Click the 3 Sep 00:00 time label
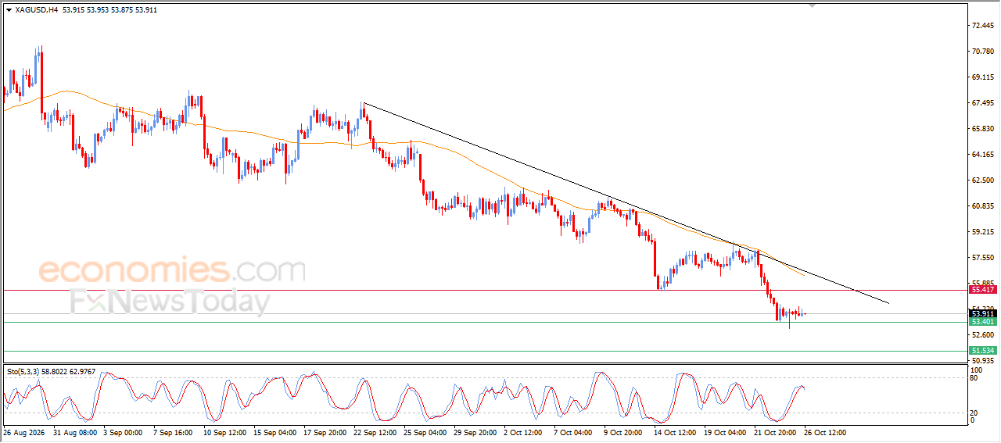The image size is (1001, 443). click(x=123, y=432)
